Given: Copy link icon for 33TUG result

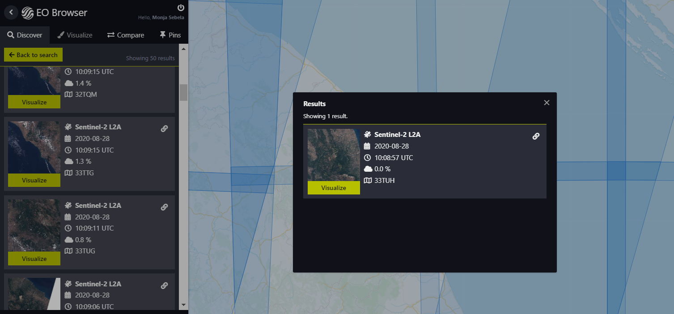Looking at the screenshot, I should [x=164, y=207].
